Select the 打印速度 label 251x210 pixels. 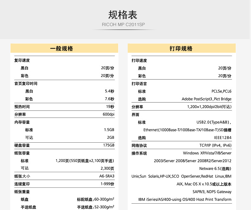coord(139,60)
